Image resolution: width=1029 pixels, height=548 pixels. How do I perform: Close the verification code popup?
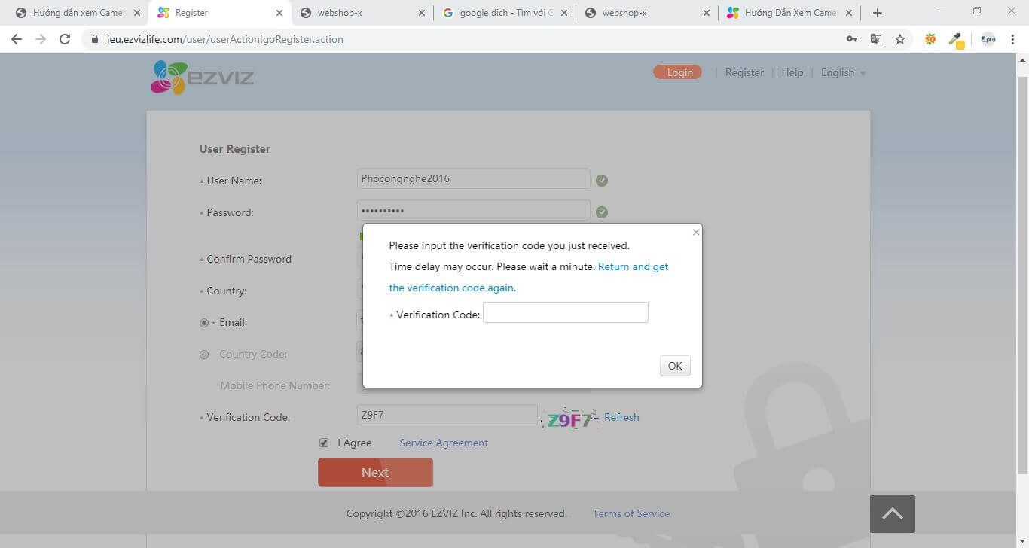point(696,232)
